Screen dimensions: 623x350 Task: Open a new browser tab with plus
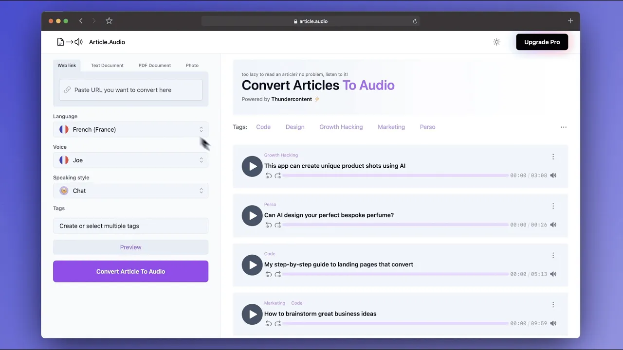570,21
